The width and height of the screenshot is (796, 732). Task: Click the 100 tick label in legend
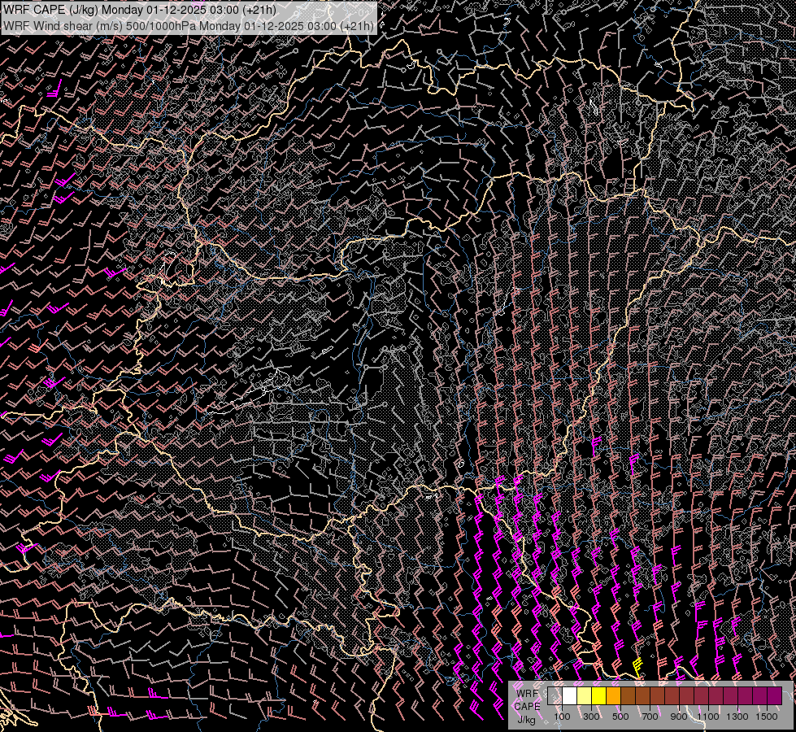(x=562, y=717)
